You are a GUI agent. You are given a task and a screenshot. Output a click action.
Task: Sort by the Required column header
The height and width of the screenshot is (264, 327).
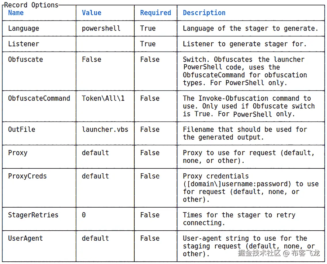coord(155,13)
